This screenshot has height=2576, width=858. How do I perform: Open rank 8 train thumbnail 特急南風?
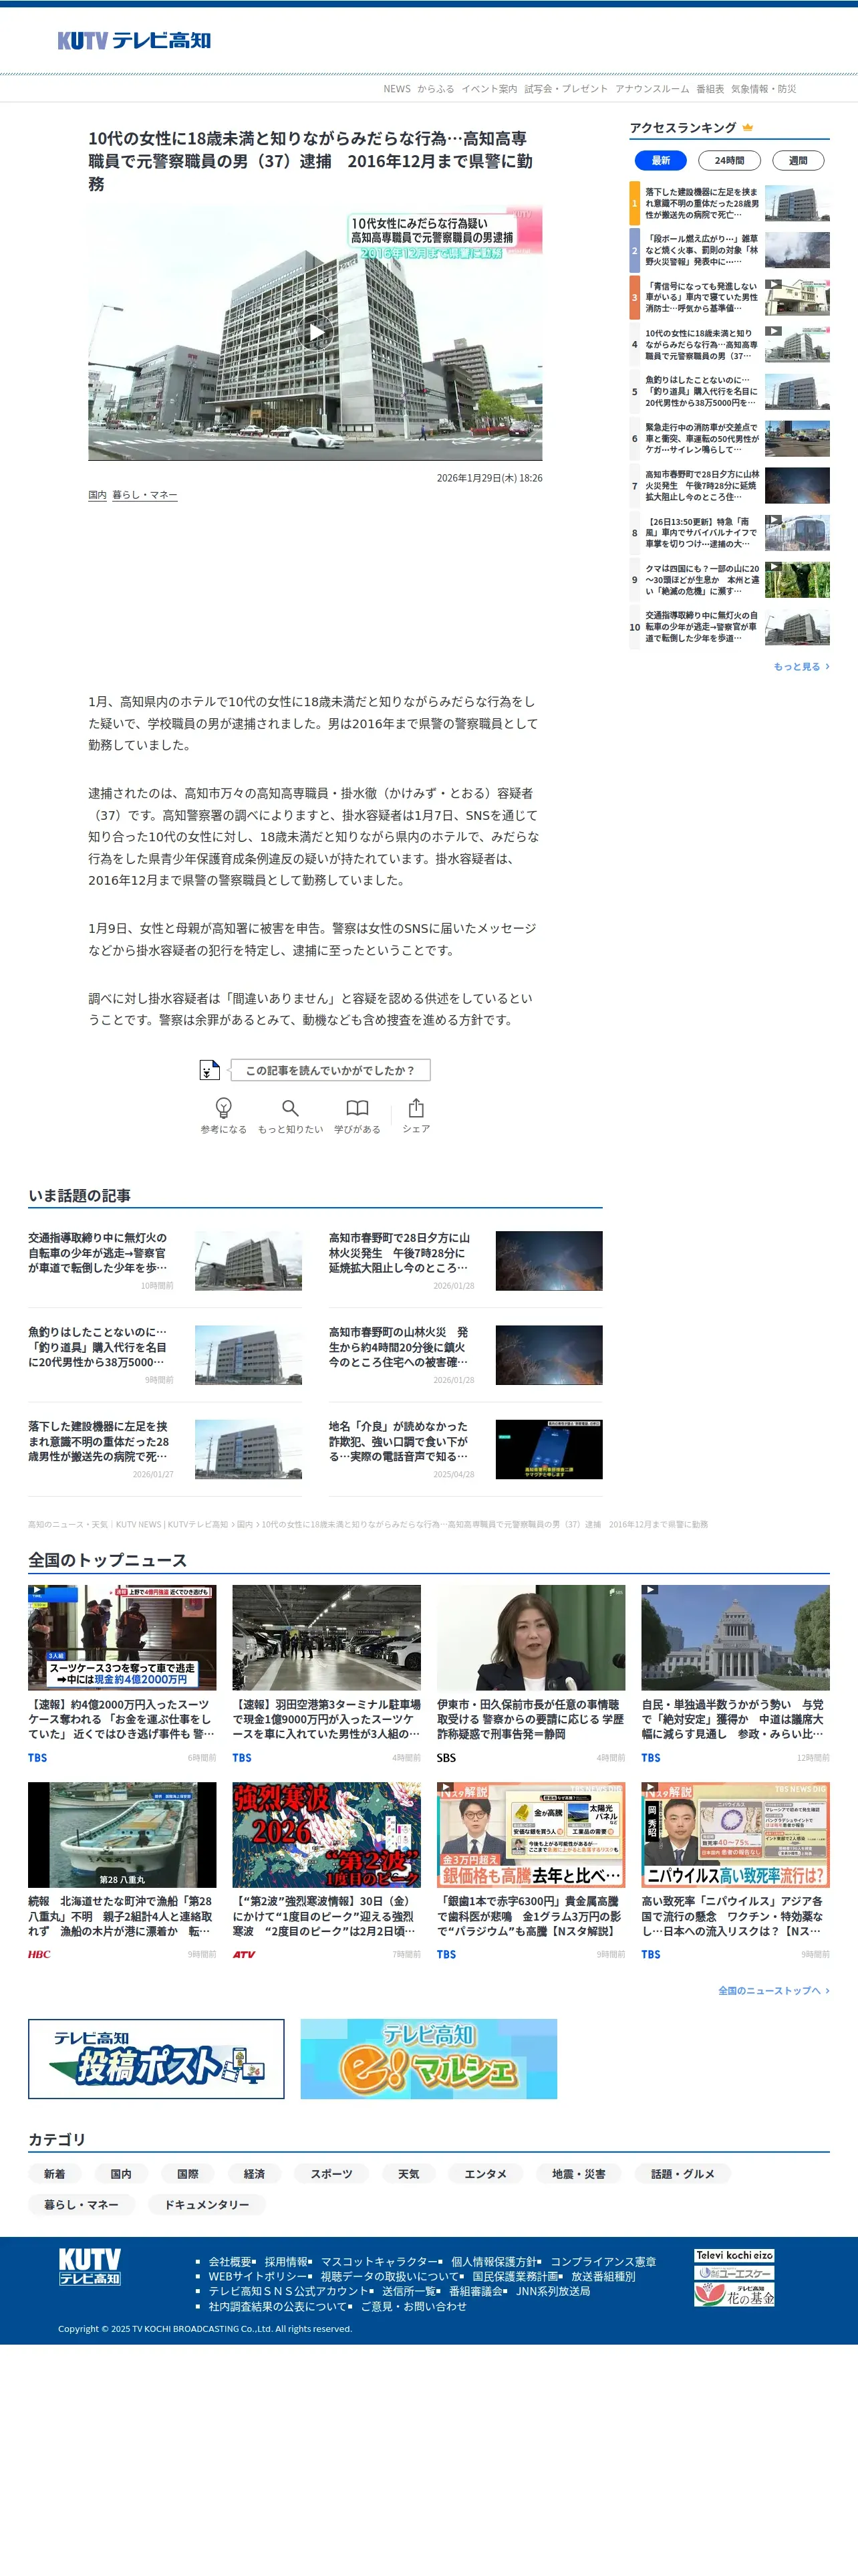797,532
